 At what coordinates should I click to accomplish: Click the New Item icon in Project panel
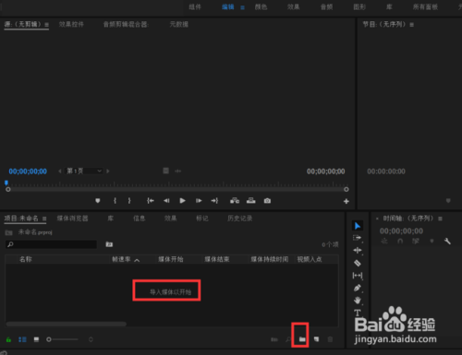click(x=316, y=339)
